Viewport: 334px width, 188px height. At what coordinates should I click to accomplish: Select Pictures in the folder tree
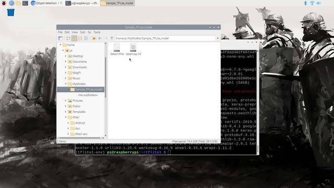point(78,101)
